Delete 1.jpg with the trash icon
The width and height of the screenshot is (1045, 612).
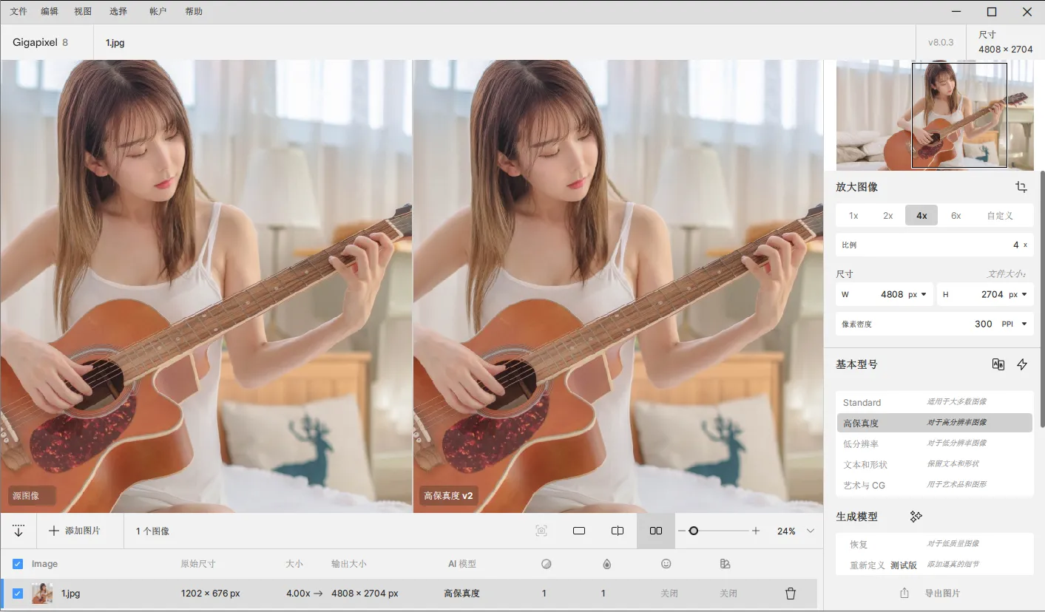tap(790, 594)
